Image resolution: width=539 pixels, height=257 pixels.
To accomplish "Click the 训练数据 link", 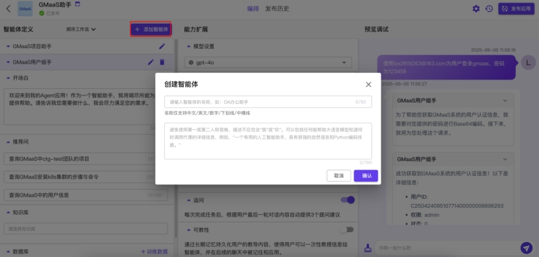I will click(155, 252).
